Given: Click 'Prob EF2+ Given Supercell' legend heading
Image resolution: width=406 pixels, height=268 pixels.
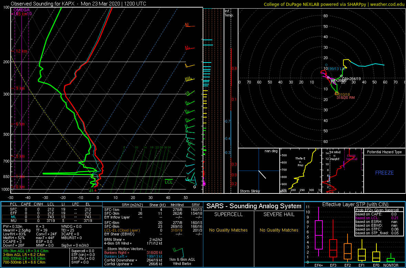Looking at the screenshot, I should [x=377, y=210].
